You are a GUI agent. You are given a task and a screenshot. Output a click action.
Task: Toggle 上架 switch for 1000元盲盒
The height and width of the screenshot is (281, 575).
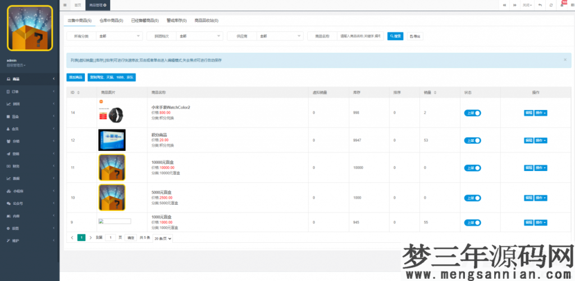[472, 222]
